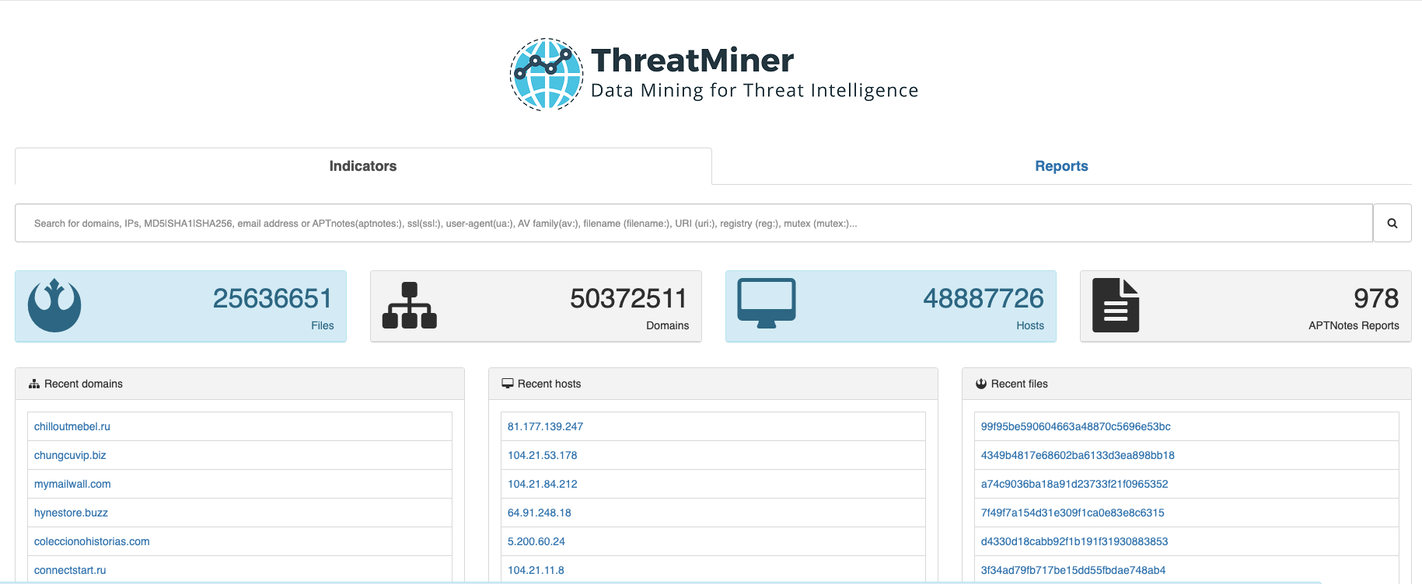Image resolution: width=1422 pixels, height=584 pixels.
Task: Switch to the Reports tab
Action: pos(1060,166)
